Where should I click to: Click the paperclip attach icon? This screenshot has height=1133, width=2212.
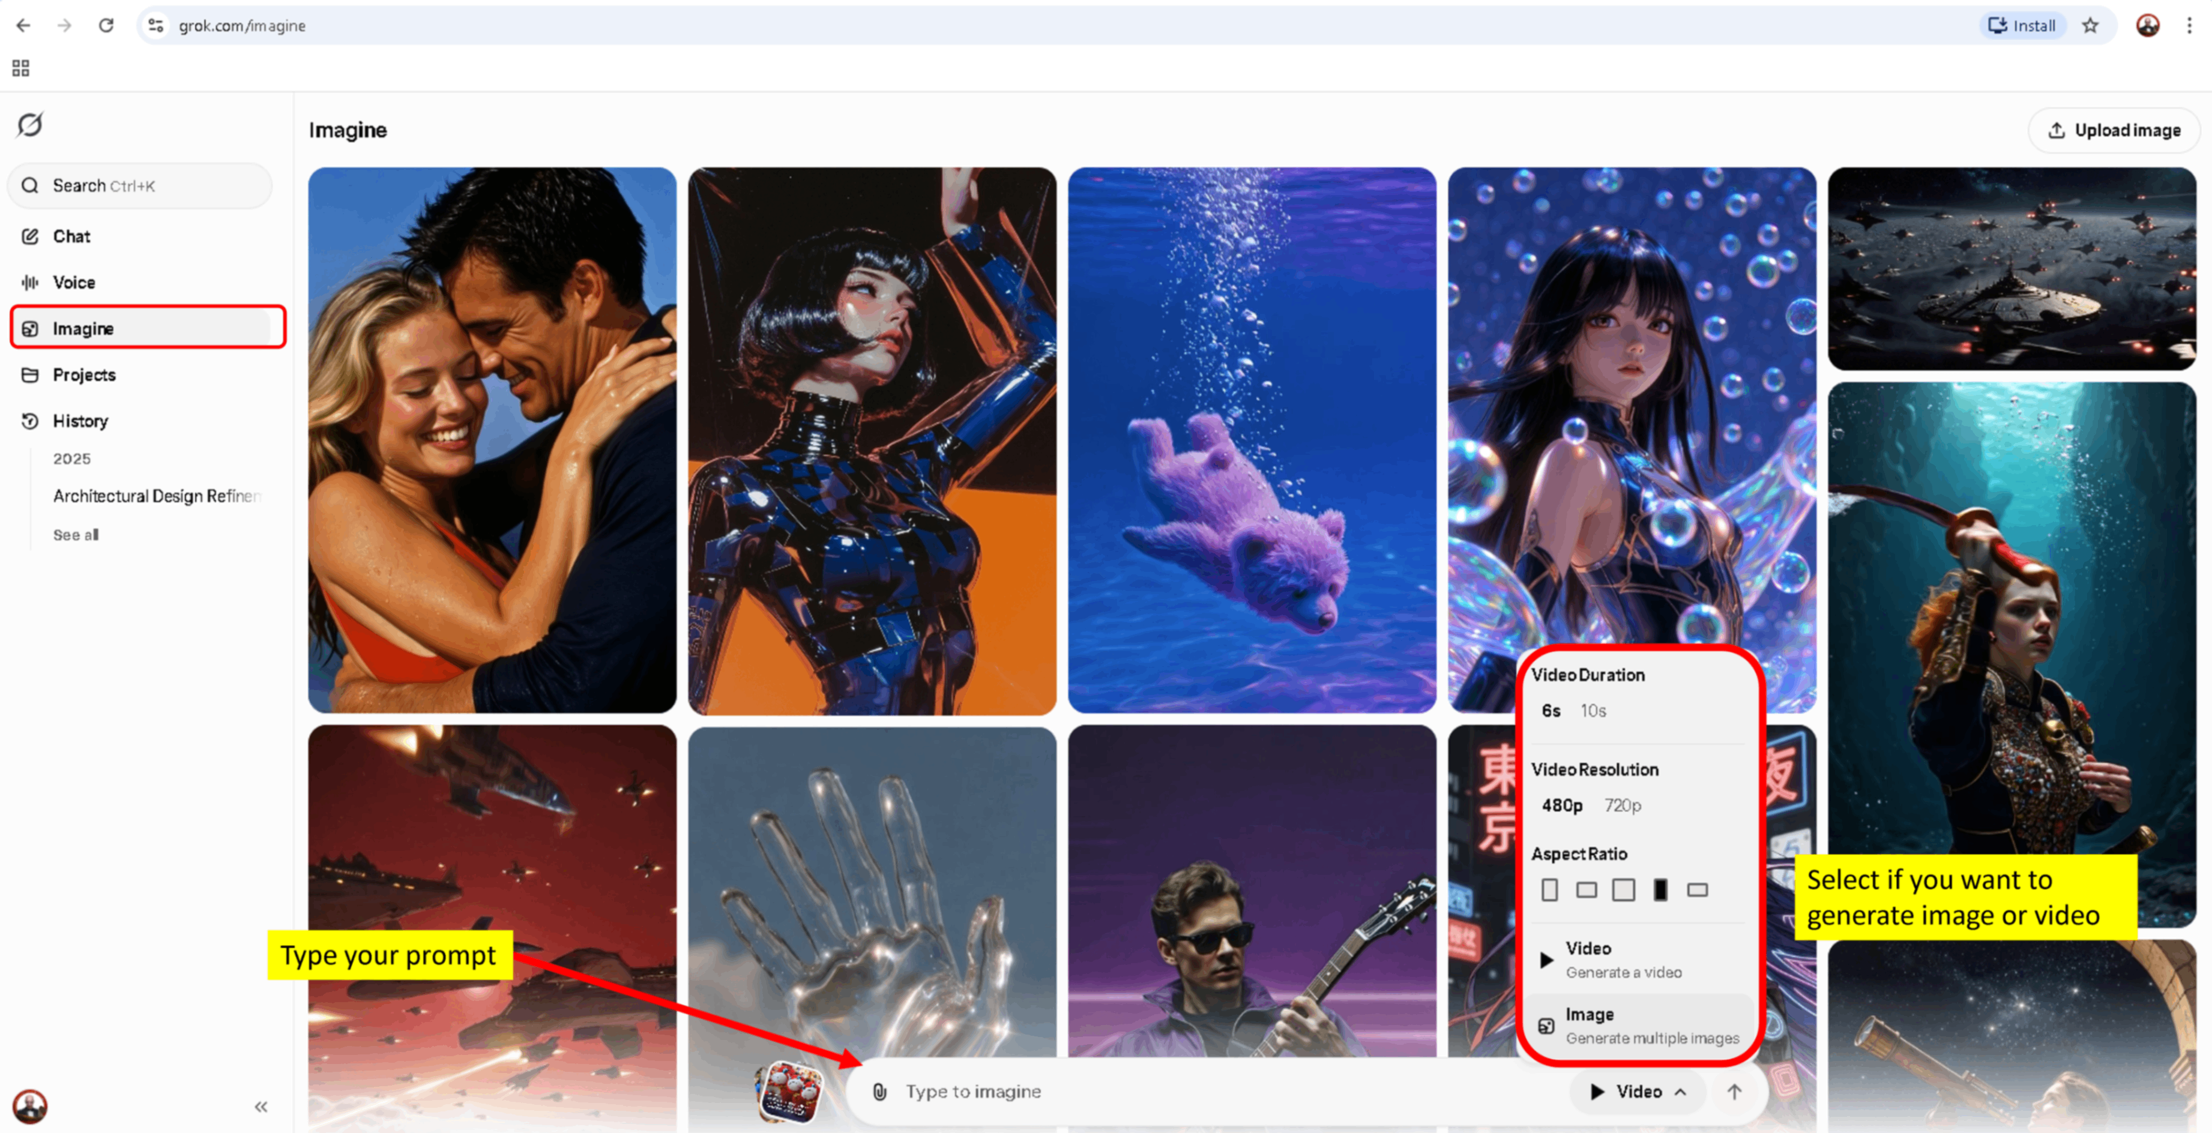coord(879,1091)
